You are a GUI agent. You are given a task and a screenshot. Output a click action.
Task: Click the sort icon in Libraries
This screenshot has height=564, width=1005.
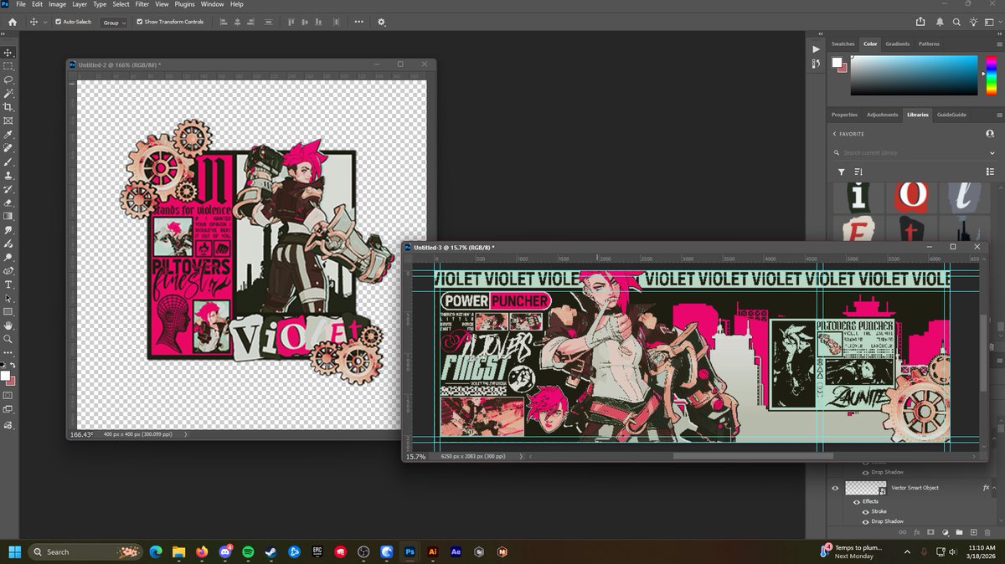point(858,172)
